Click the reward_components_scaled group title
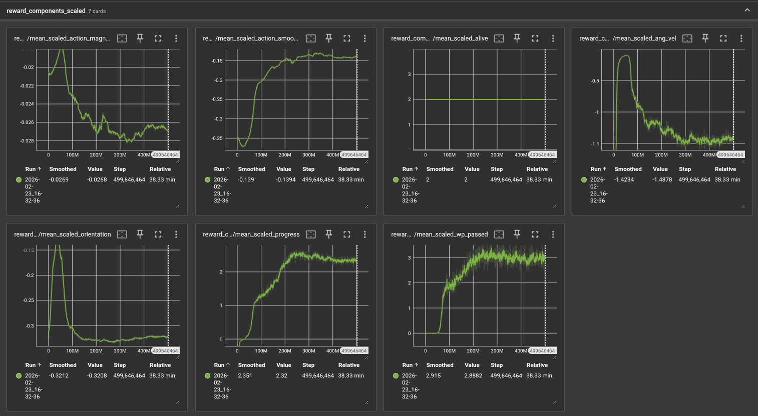Viewport: 758px width, 416px height. [46, 10]
